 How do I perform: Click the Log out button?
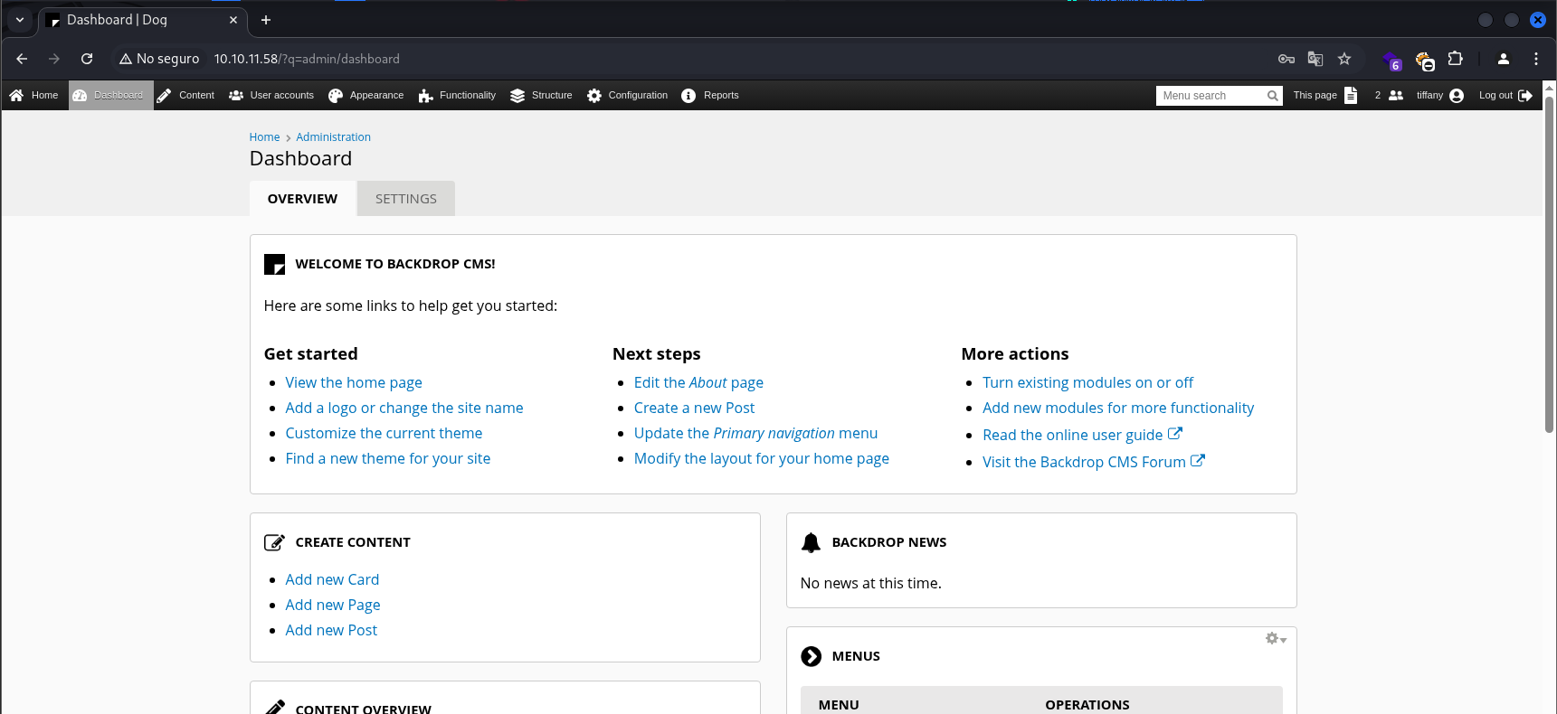point(1505,96)
